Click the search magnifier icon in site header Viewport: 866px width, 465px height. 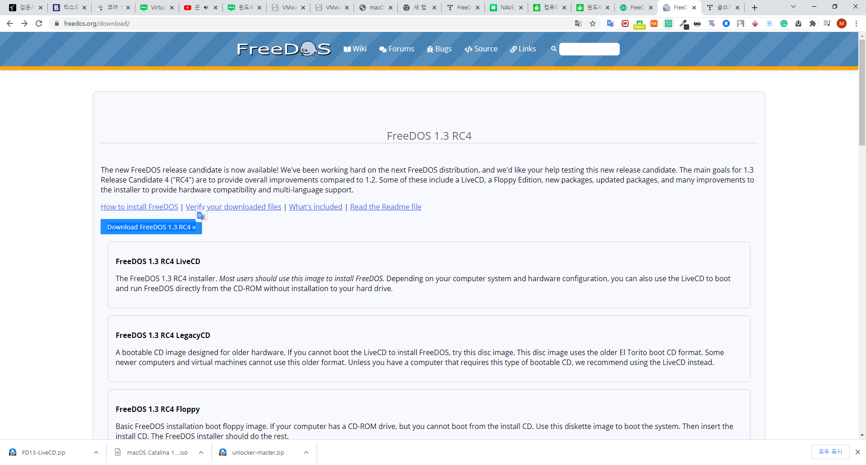[x=553, y=49]
